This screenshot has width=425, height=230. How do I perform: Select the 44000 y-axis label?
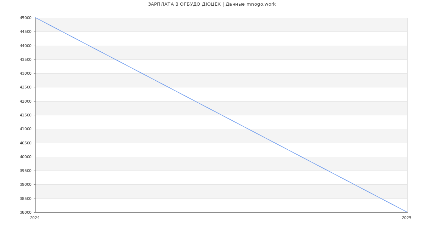pos(26,46)
